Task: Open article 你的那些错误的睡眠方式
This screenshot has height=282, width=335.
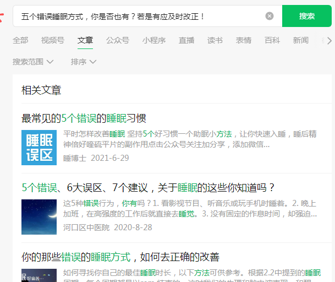Action: 120,257
